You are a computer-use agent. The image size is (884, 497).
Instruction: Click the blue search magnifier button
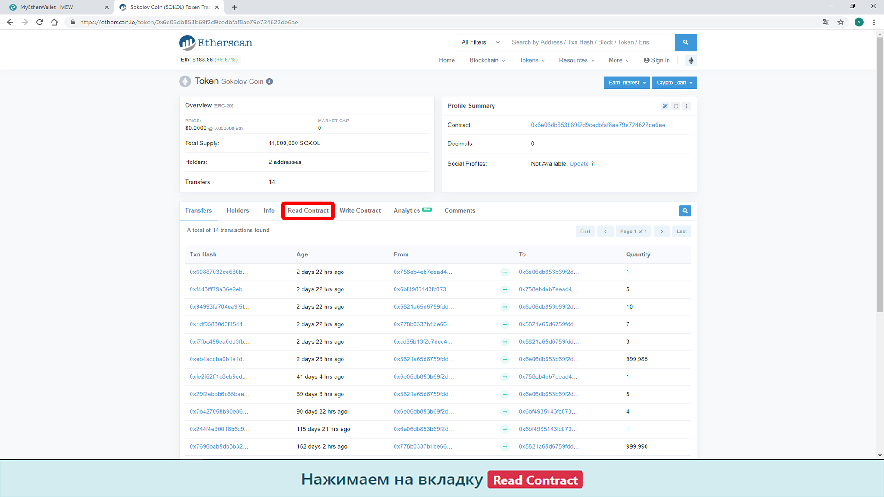click(686, 42)
